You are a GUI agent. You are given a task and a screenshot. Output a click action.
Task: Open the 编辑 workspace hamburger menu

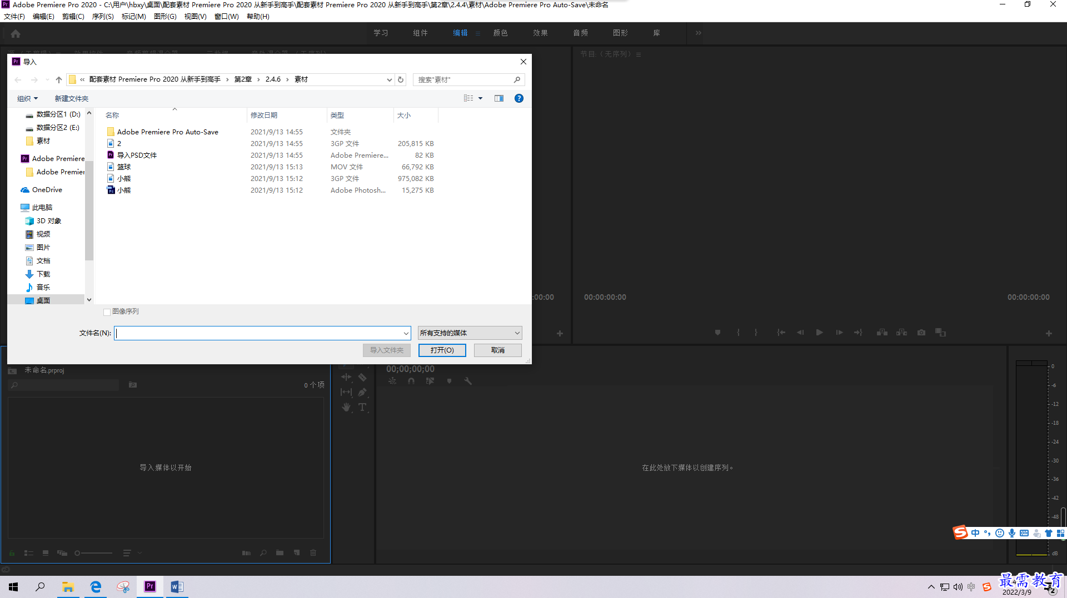point(478,33)
